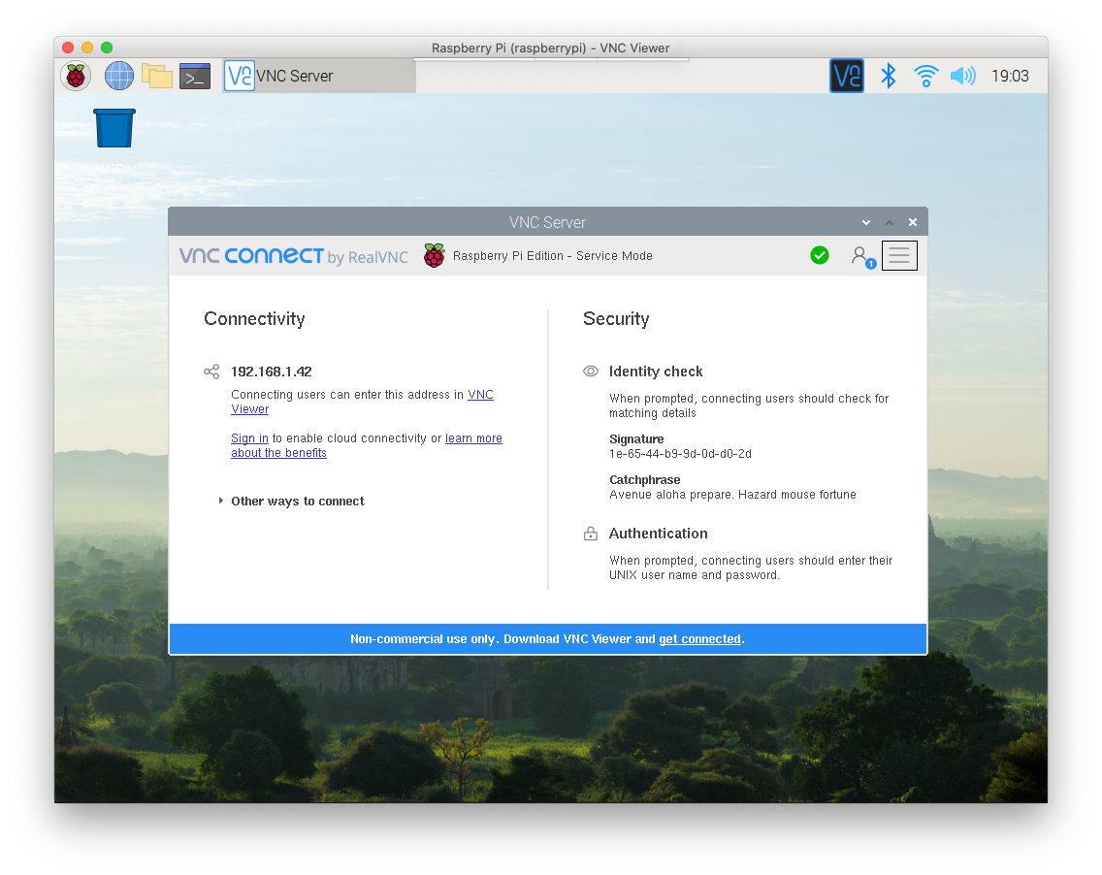This screenshot has width=1102, height=875.
Task: Click the Sign in link
Action: click(249, 437)
